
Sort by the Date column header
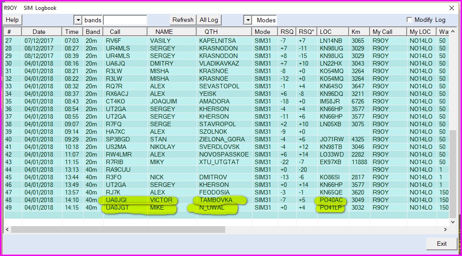tap(39, 32)
